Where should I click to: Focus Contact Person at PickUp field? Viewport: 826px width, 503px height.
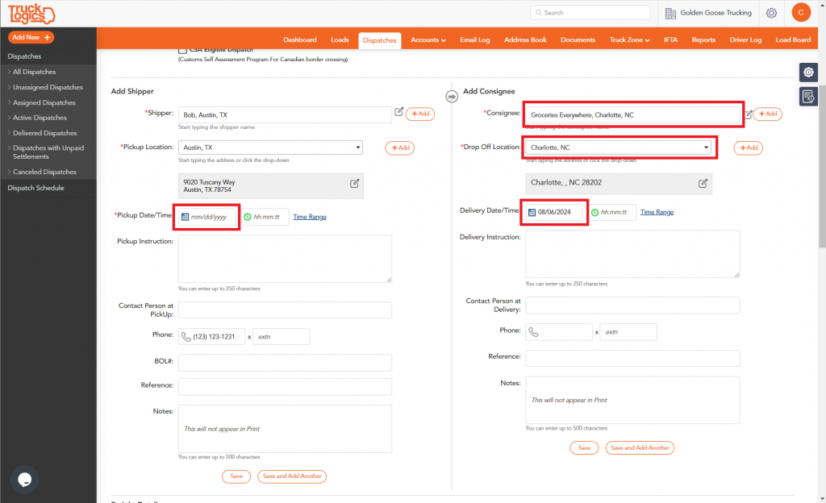285,310
